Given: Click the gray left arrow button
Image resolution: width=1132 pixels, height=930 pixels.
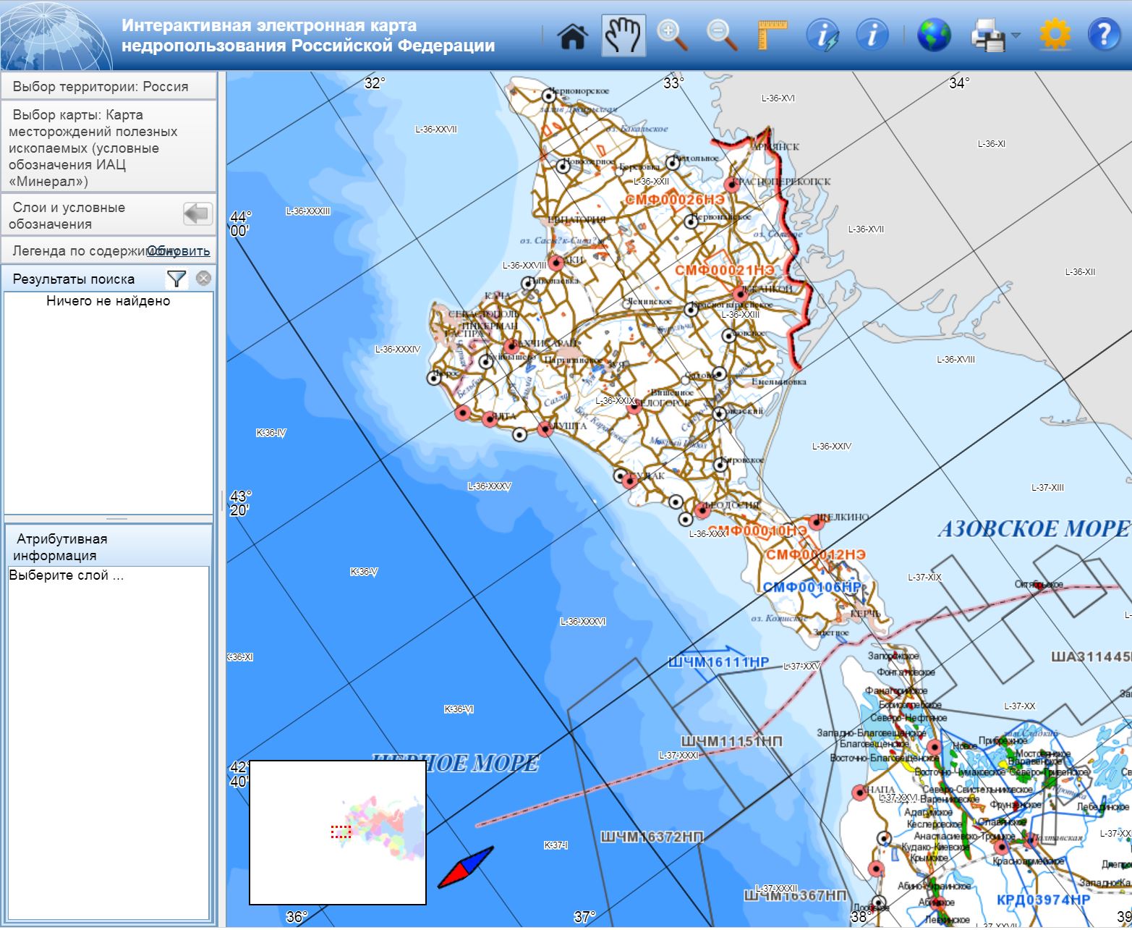Looking at the screenshot, I should [197, 214].
